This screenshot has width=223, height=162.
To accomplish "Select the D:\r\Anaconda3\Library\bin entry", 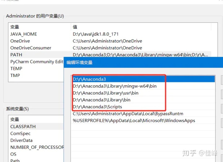I will point(143,100).
